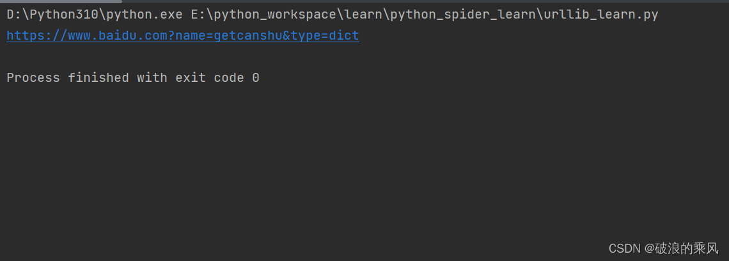
Task: Click 'D:\Python310' at the start of the command
Action: [x=52, y=15]
